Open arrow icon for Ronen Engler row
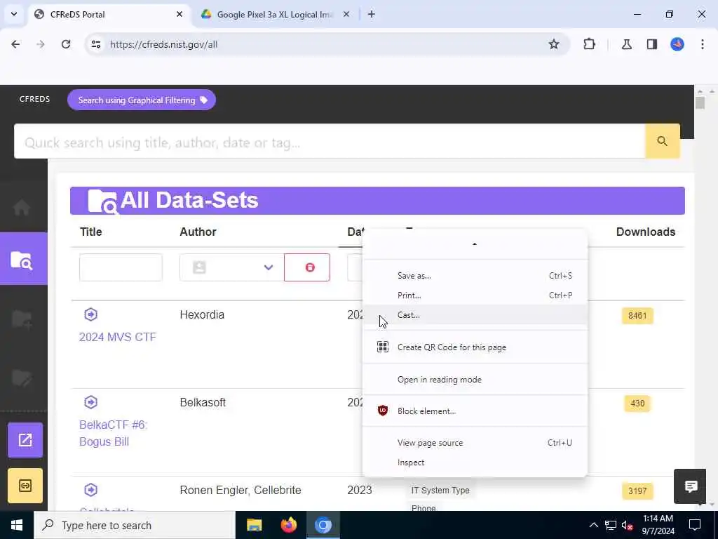Screen dimensions: 718x539 pyautogui.click(x=90, y=489)
